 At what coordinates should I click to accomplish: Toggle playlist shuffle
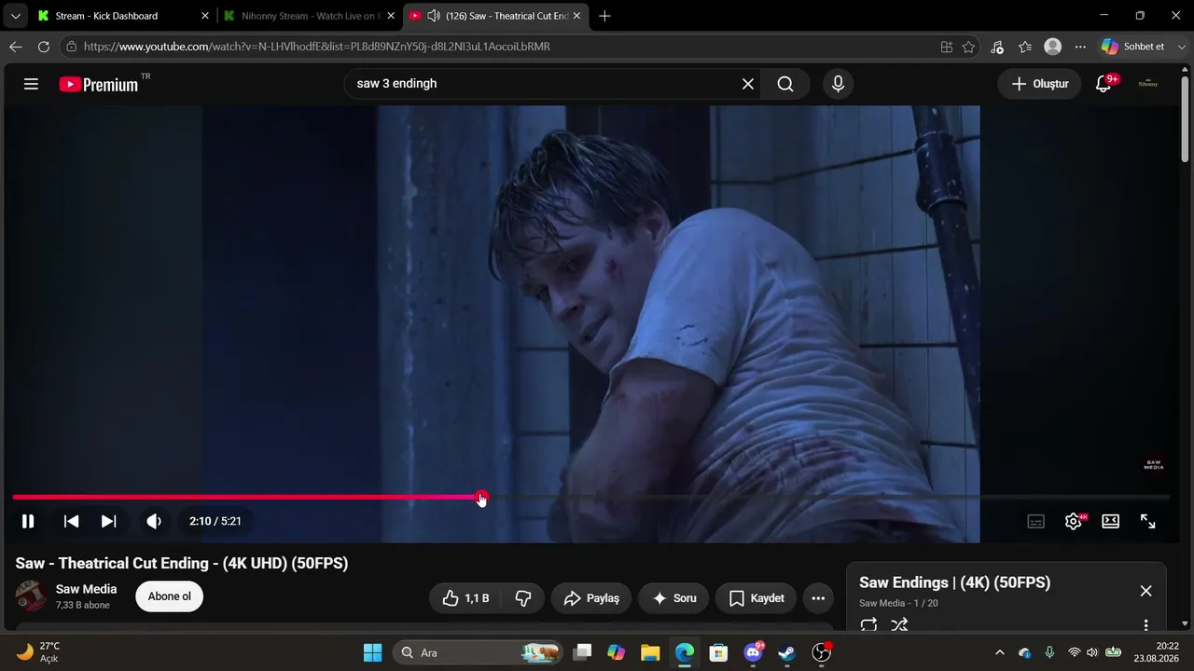coord(899,625)
